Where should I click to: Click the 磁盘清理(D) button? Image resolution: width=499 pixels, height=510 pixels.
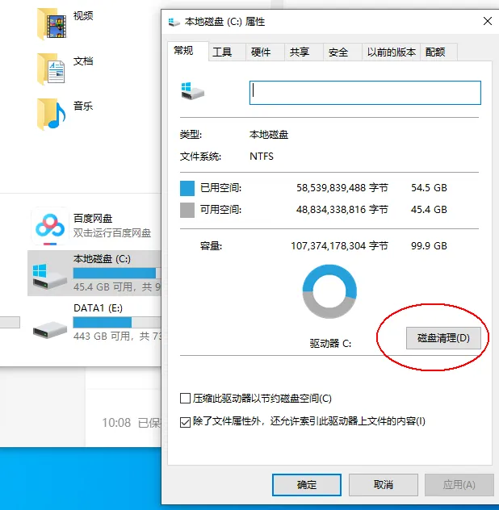pos(443,338)
